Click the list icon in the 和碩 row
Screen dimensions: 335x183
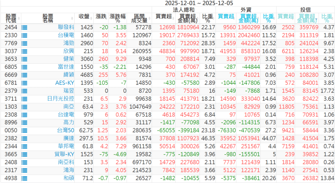point(24,177)
